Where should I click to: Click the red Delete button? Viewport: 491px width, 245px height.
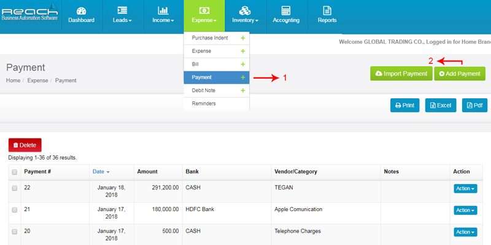[x=25, y=145]
